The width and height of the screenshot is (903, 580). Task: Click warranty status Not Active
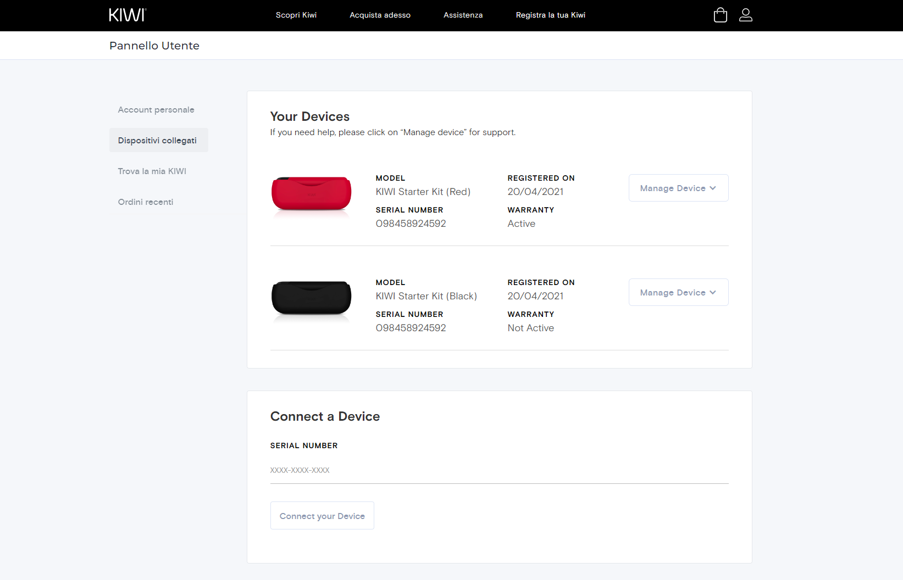click(531, 328)
